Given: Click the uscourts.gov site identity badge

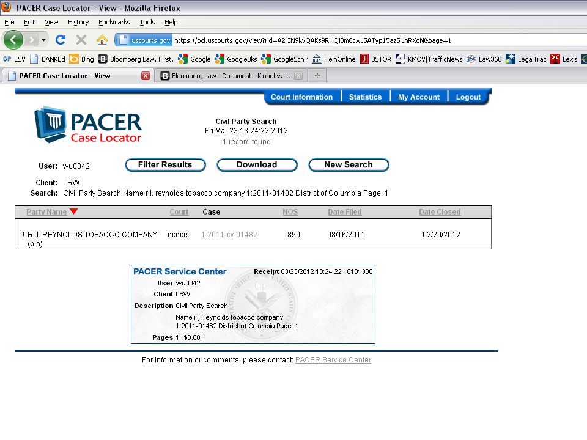Looking at the screenshot, I should click(143, 40).
